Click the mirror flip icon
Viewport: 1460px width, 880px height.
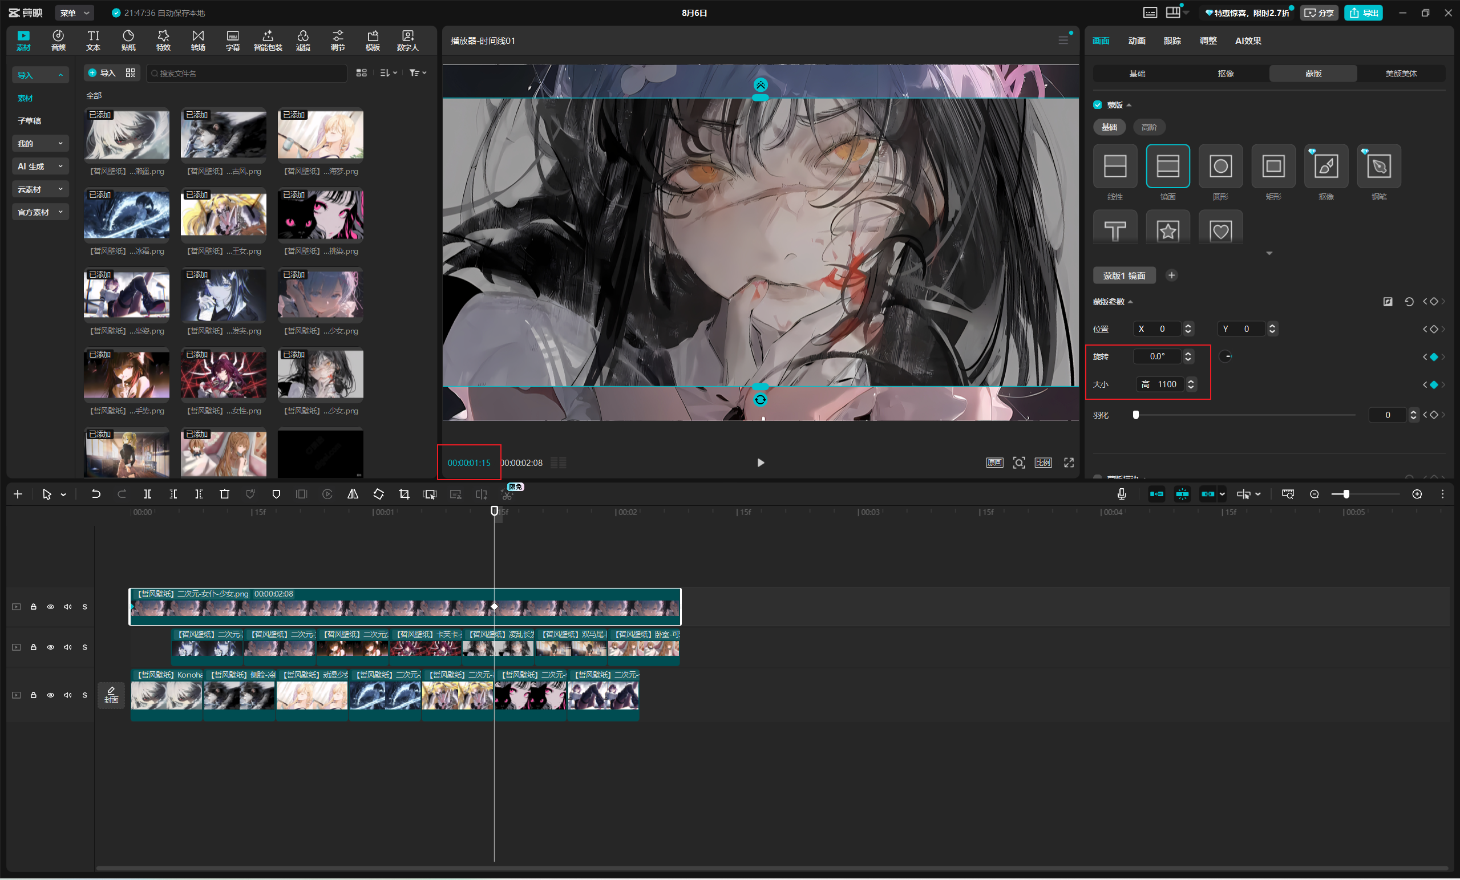point(353,494)
